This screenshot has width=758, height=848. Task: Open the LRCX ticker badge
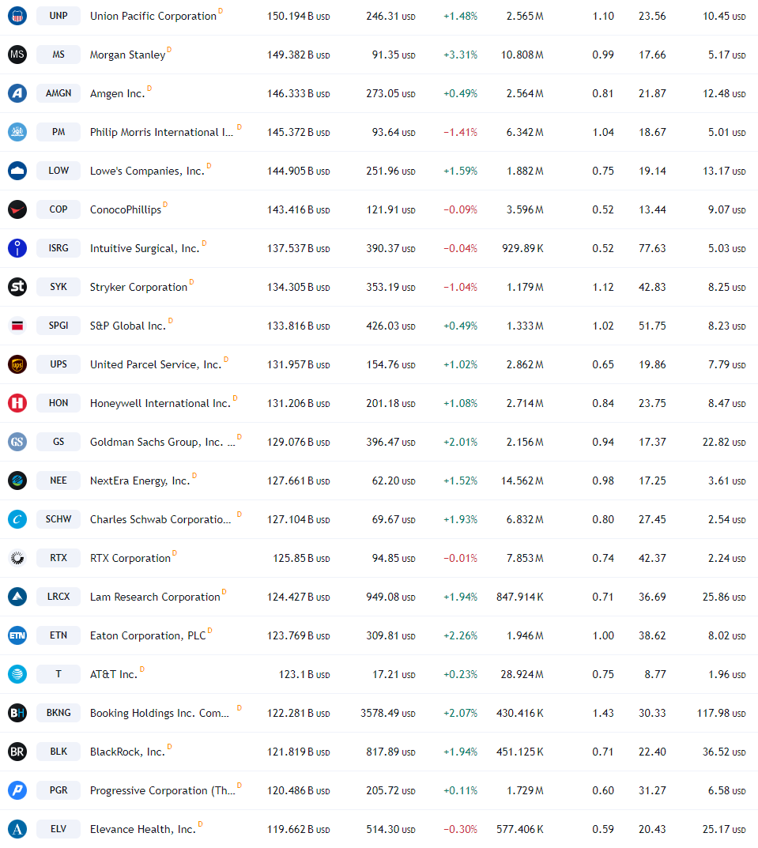point(58,597)
